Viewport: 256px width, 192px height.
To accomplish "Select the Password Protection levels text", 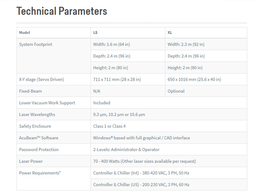I will point(126,150).
